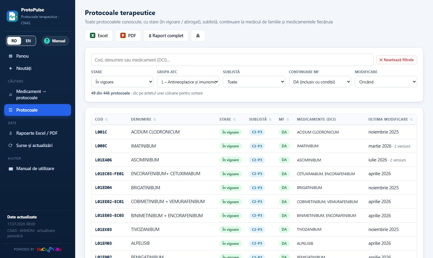Click the PDF icon in export button
433x258 pixels.
123,35
